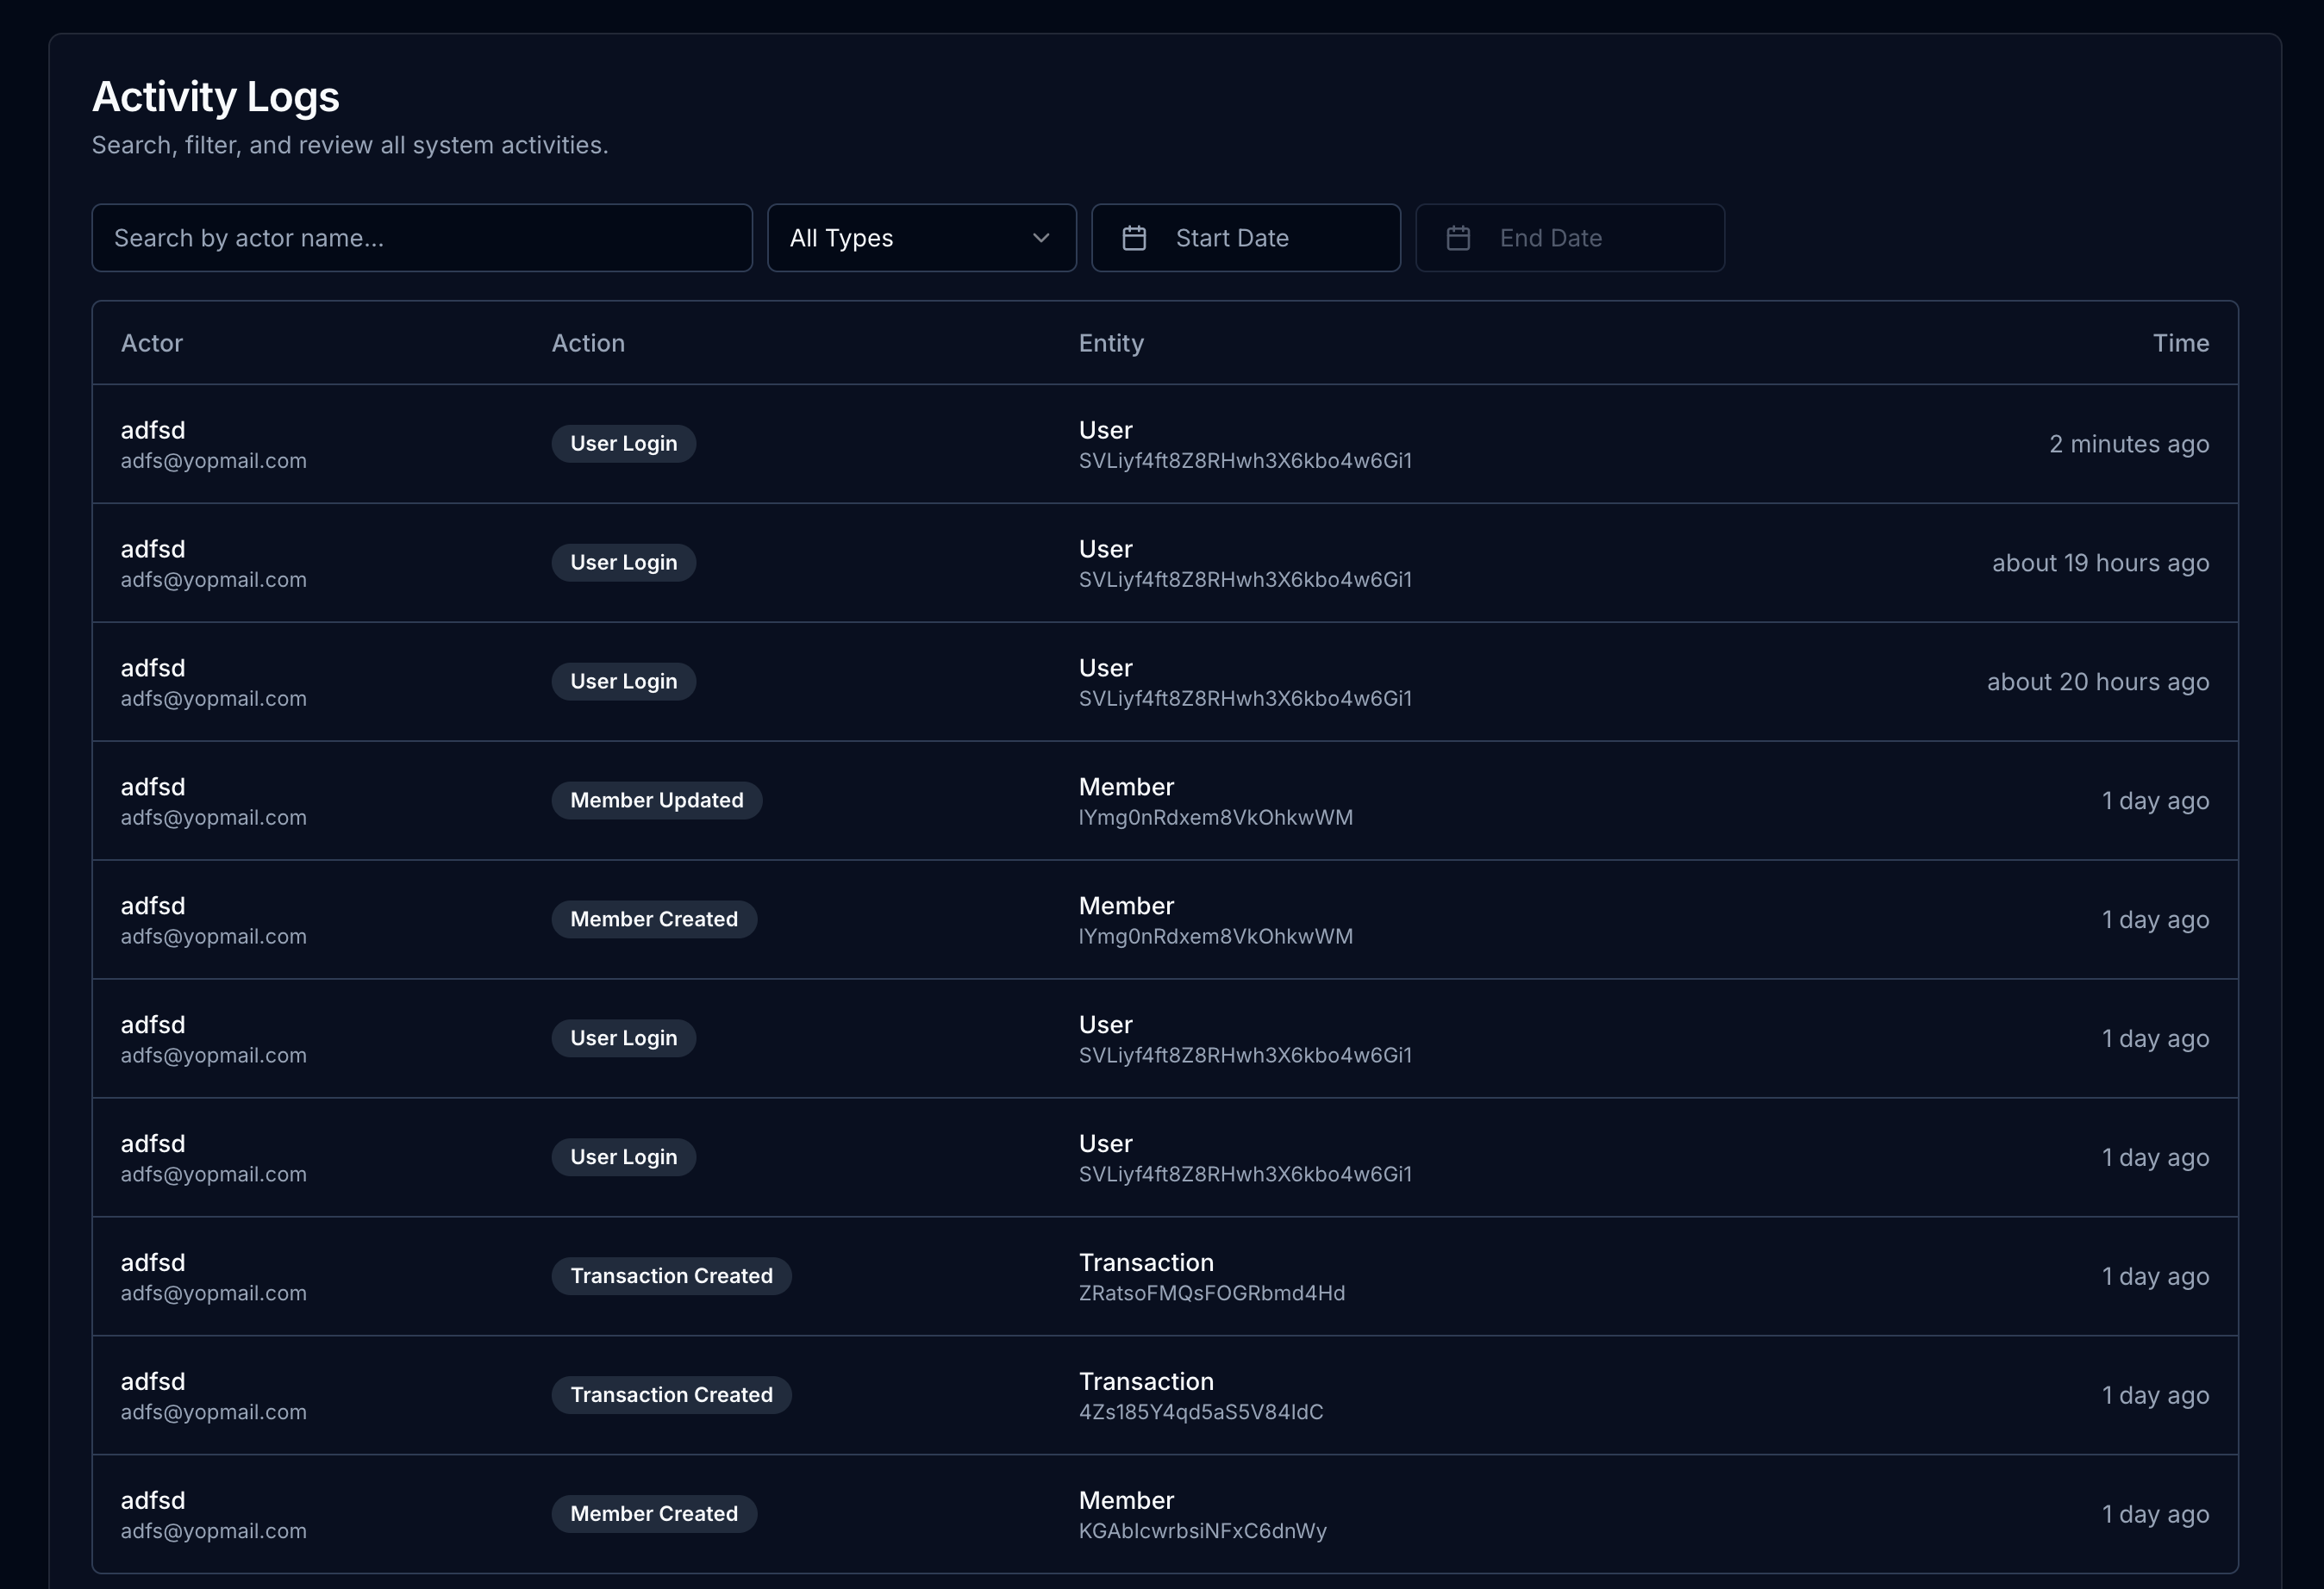The image size is (2324, 1589).
Task: Open the All Types filter dropdown
Action: point(921,238)
